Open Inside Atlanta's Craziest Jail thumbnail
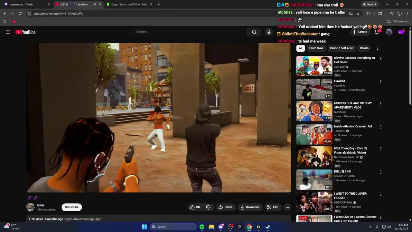The width and height of the screenshot is (412, 232). 314,134
